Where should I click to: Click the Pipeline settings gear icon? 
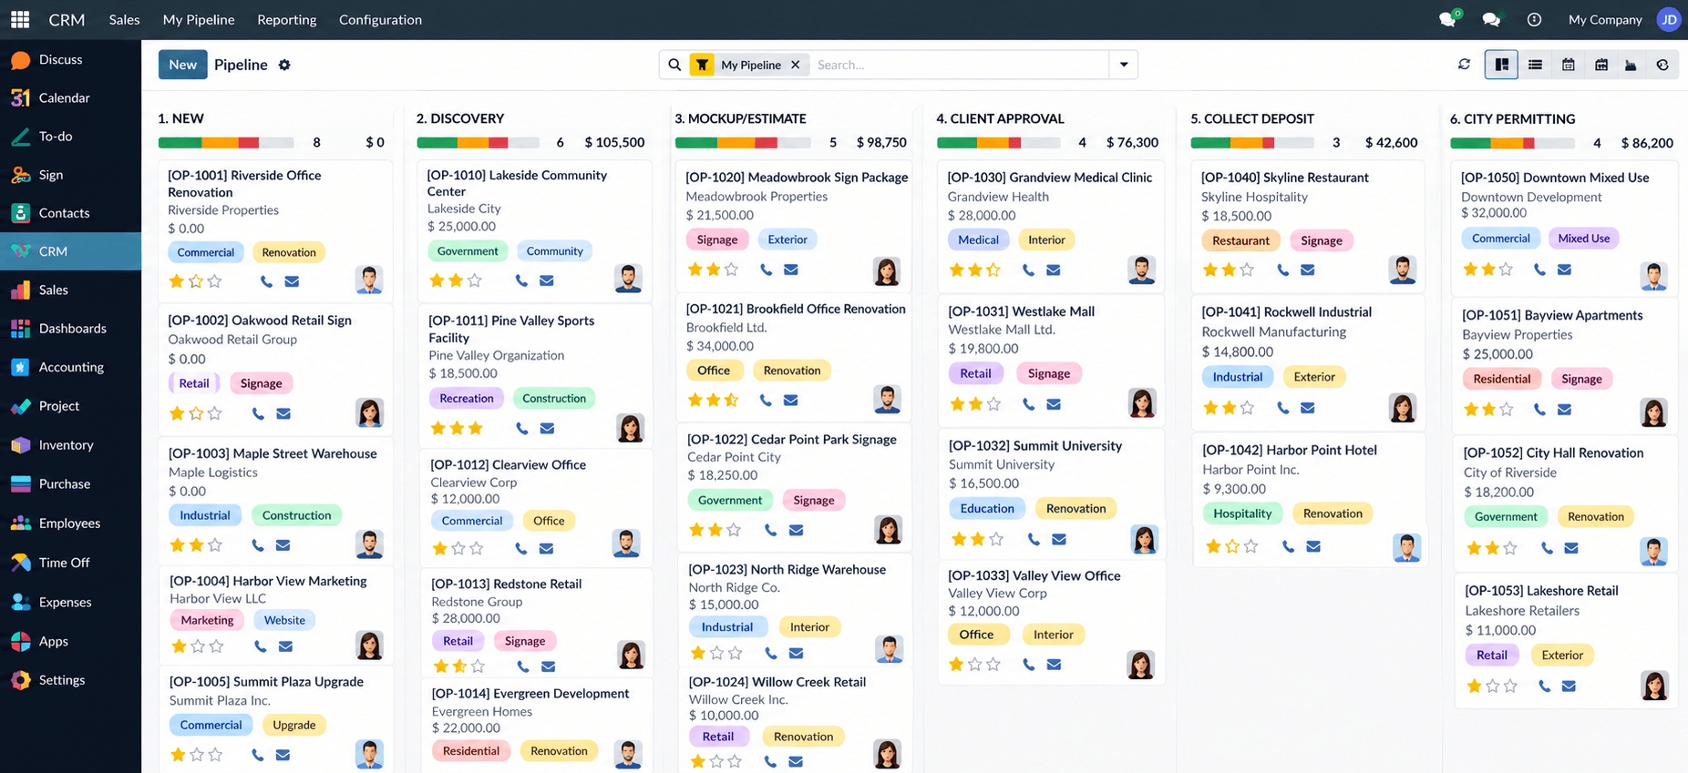coord(284,65)
